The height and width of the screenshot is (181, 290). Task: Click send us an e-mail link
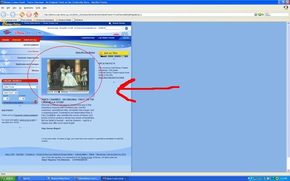tap(27, 120)
